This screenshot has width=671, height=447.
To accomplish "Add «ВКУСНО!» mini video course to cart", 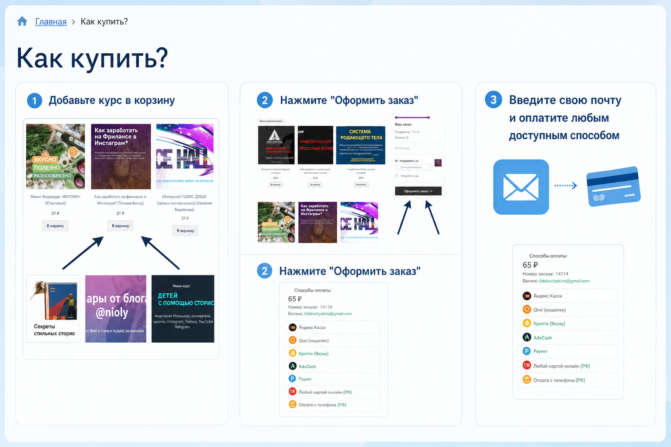I will pyautogui.click(x=55, y=226).
